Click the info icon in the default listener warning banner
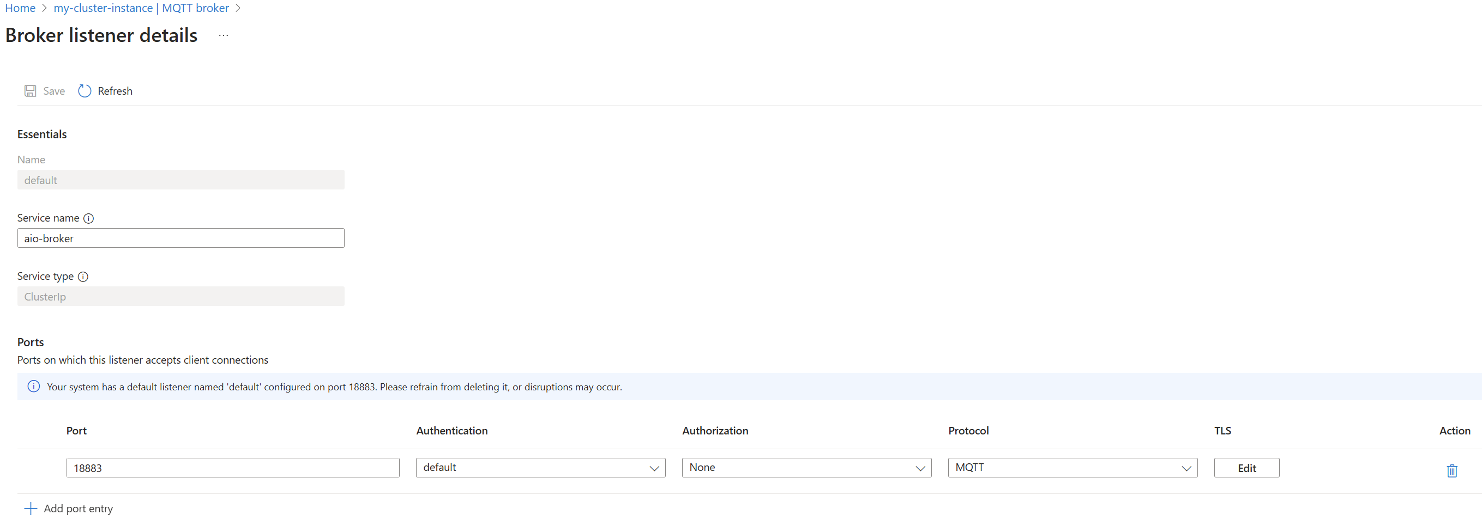Screen dimensions: 1482x521 (33, 387)
